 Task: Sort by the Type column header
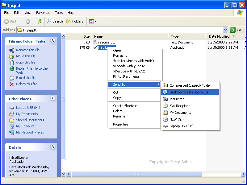pyautogui.click(x=187, y=36)
